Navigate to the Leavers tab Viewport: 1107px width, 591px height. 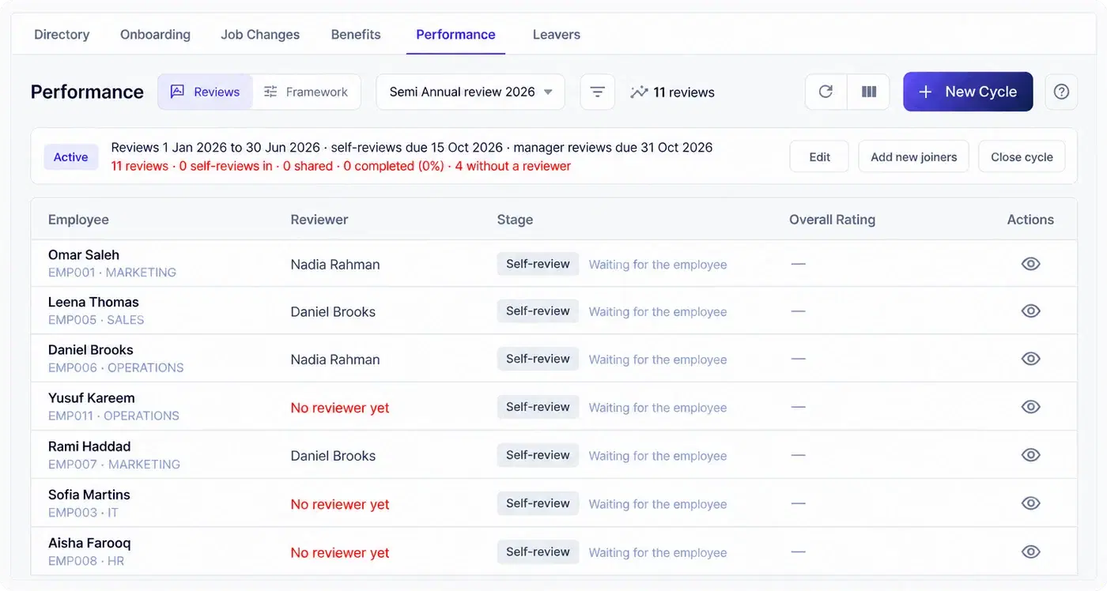click(x=557, y=34)
